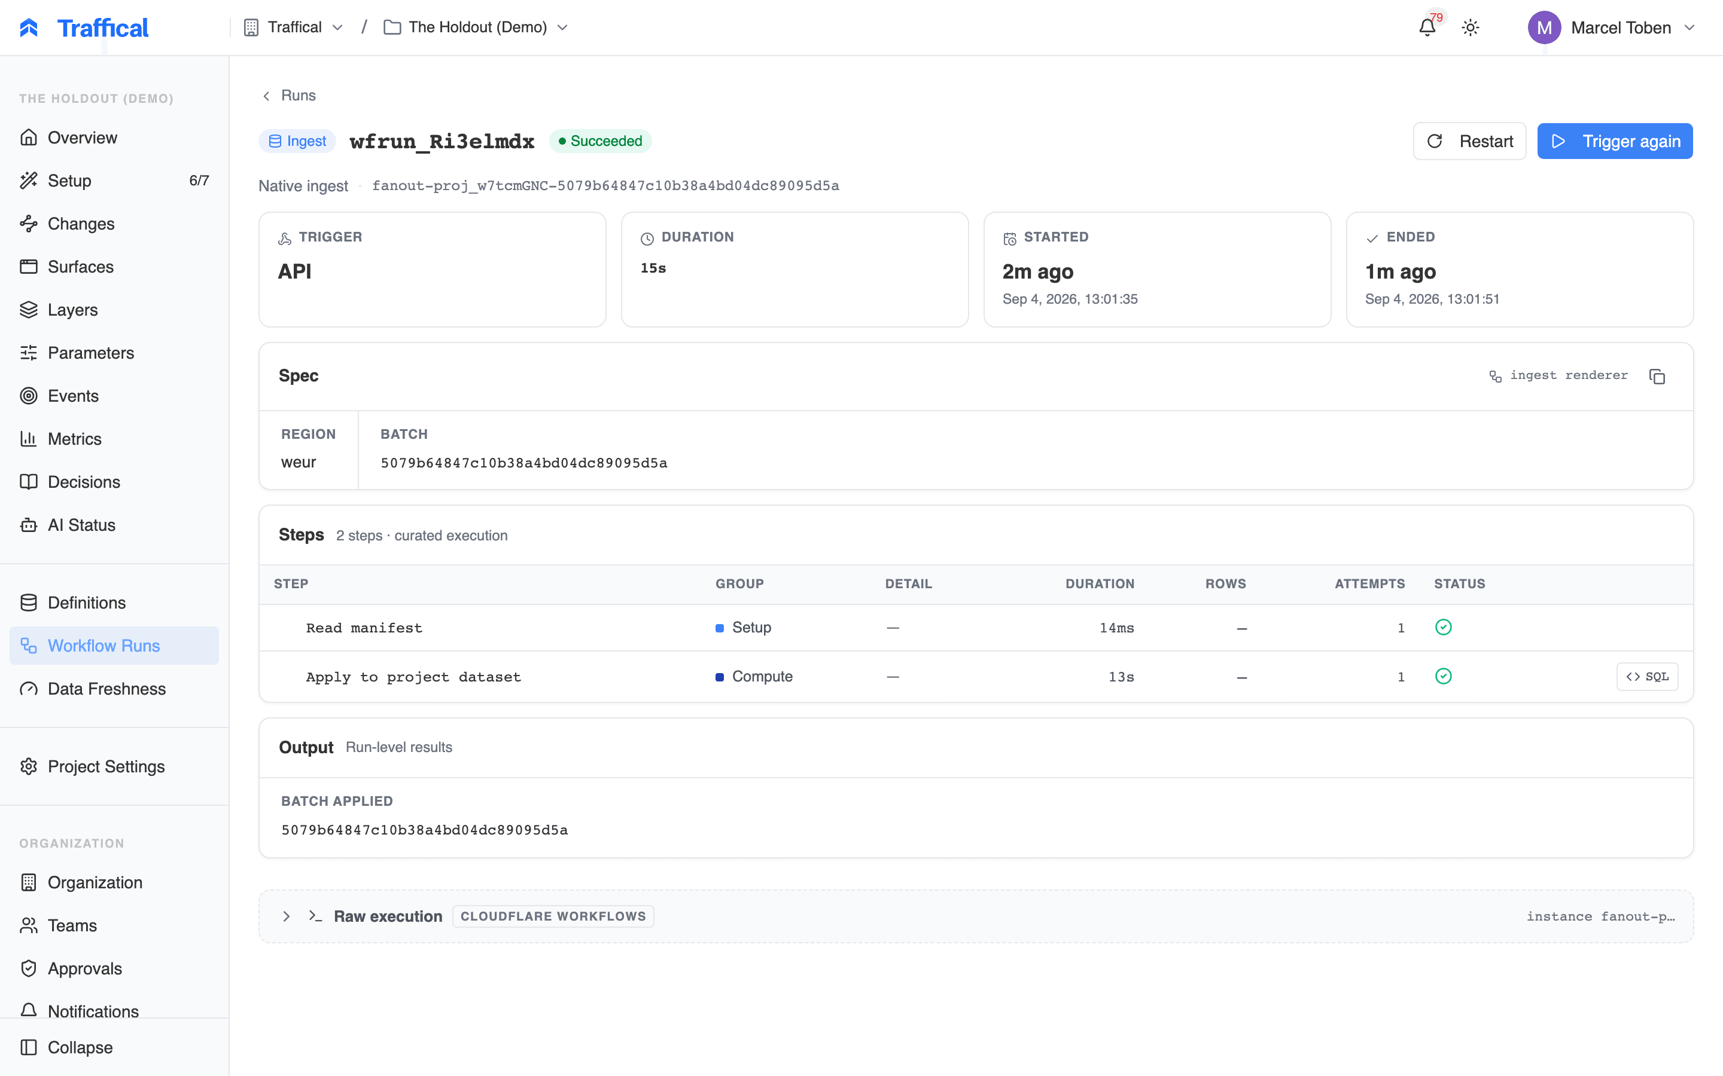1723x1076 pixels.
Task: Toggle the light/dark theme sun icon
Action: pos(1471,27)
